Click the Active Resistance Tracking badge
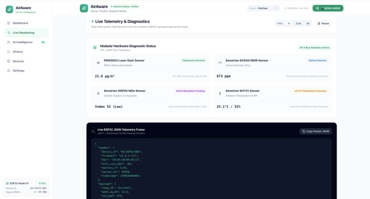Screen dimensions: 370x199 (191, 91)
